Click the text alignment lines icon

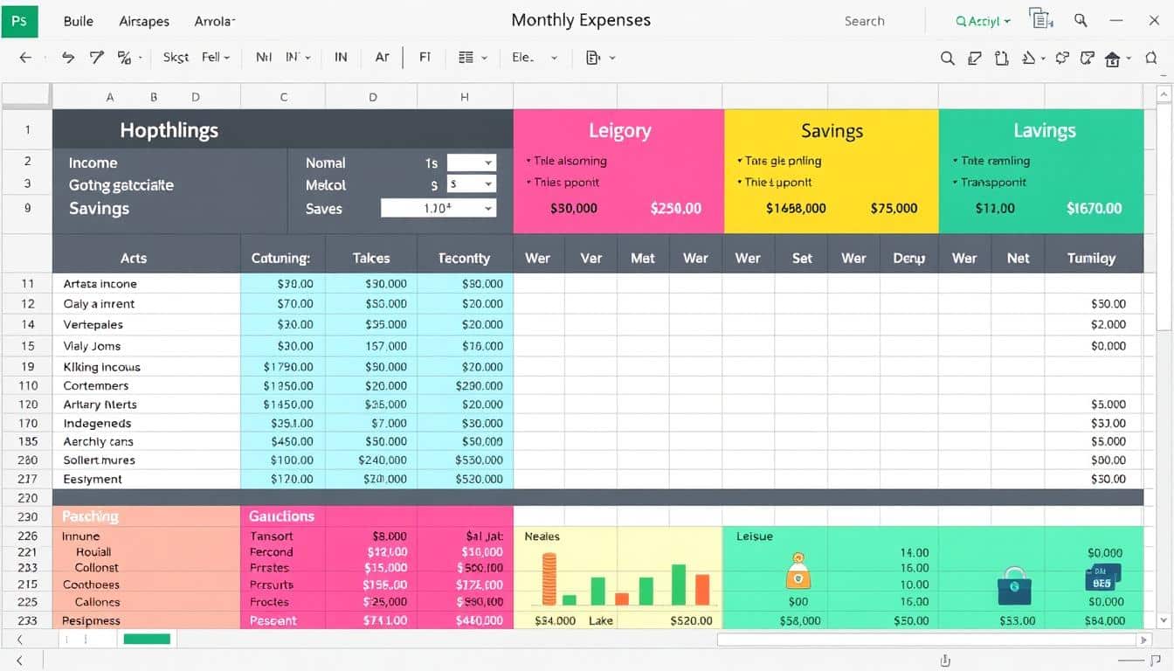[466, 58]
